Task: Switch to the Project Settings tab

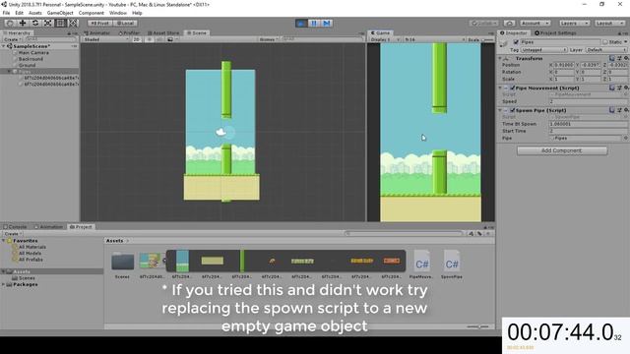Action: [555, 32]
